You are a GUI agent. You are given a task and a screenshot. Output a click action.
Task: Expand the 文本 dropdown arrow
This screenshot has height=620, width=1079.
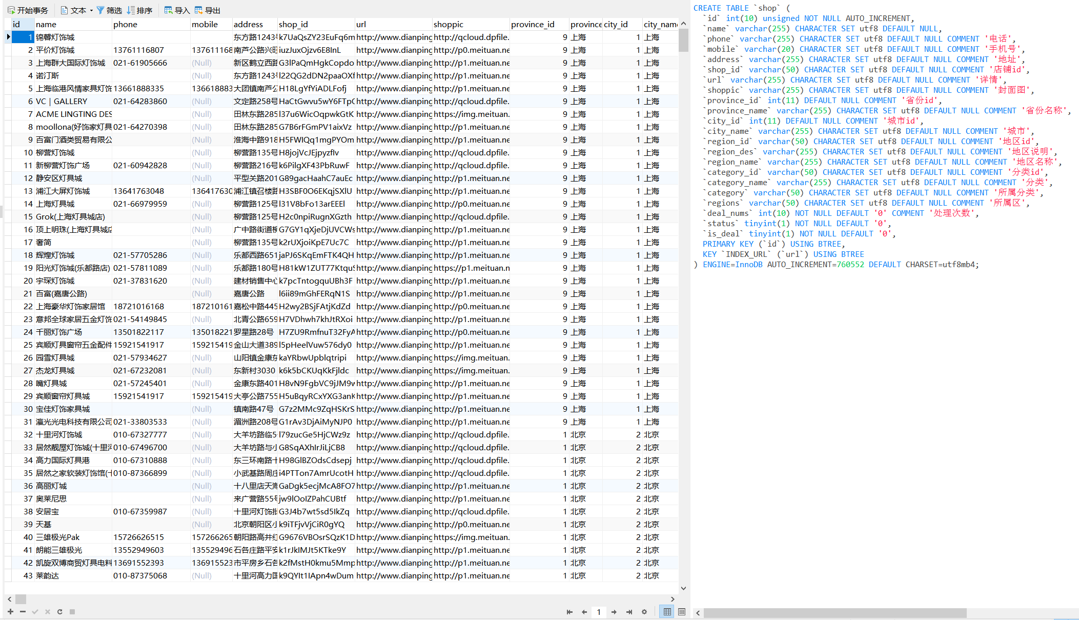pyautogui.click(x=91, y=10)
